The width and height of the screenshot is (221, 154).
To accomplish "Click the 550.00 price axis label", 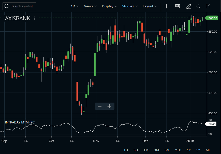I will click(213, 32).
